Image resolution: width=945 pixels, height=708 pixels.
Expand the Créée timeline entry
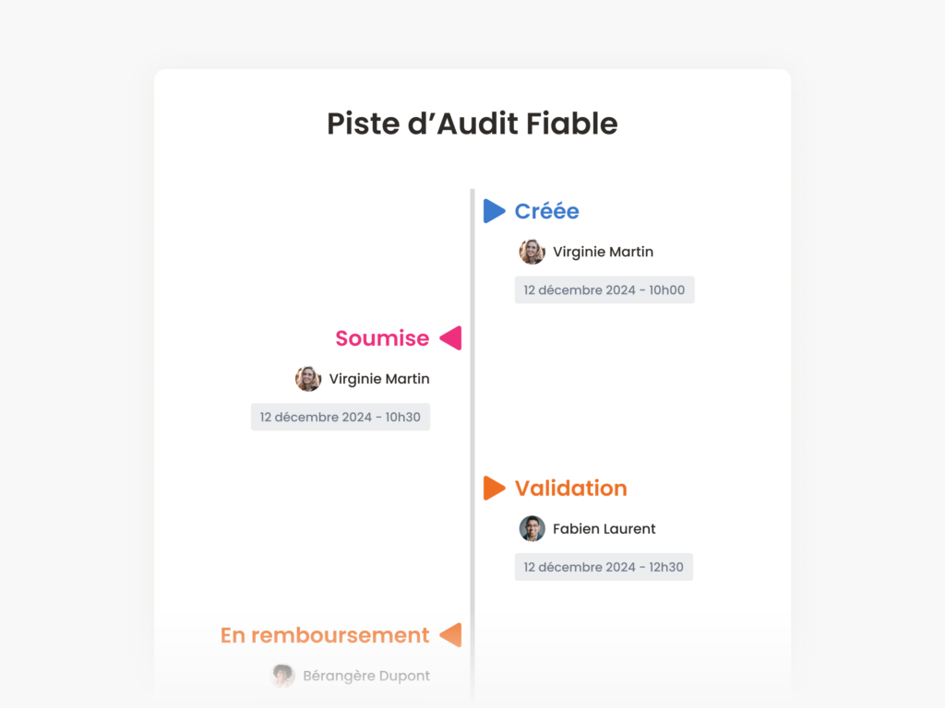pos(547,211)
